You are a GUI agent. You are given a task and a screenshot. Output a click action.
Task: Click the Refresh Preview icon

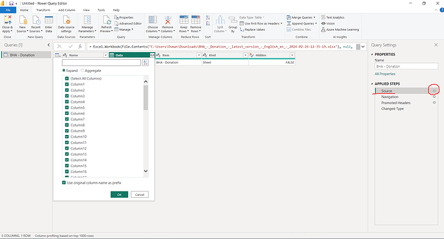[106, 20]
